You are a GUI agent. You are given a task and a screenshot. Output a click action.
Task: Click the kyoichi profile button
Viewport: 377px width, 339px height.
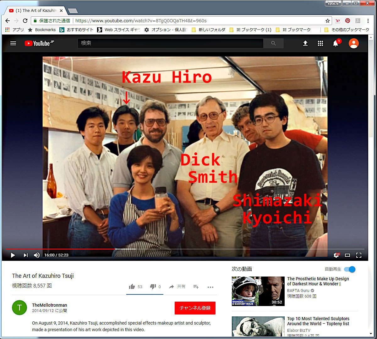tap(333, 3)
